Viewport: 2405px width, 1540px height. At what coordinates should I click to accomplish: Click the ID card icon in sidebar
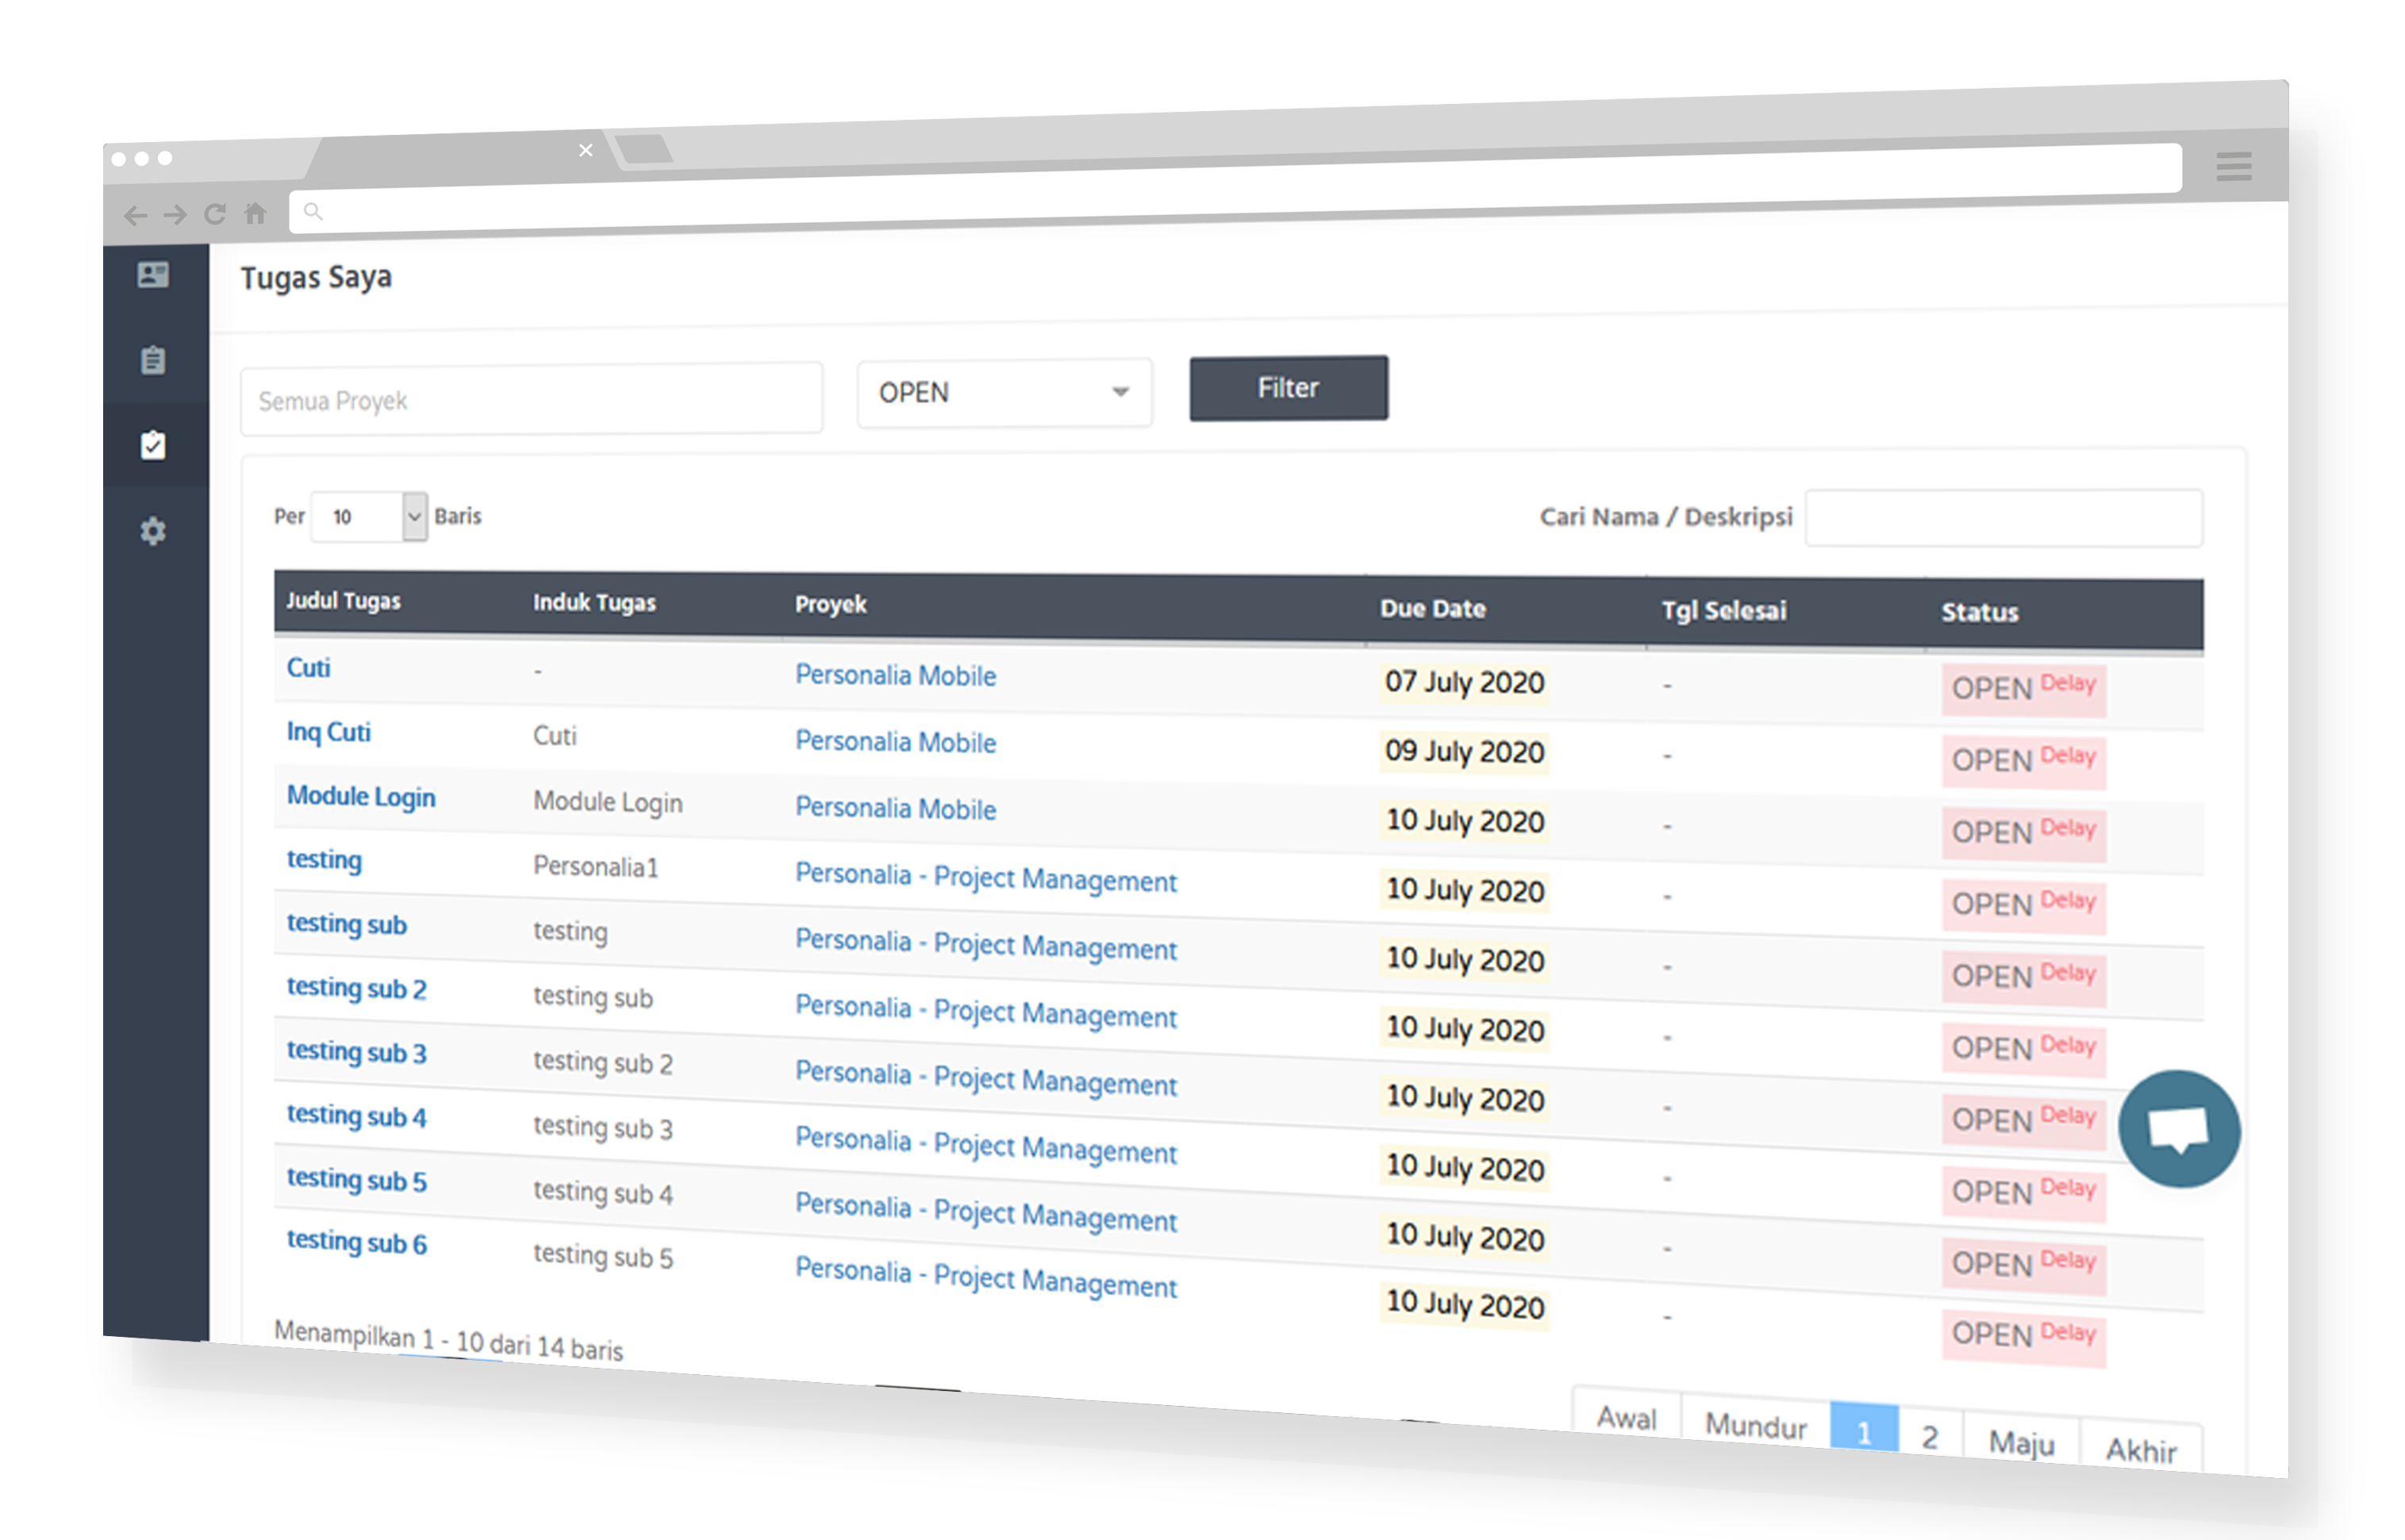tap(153, 275)
